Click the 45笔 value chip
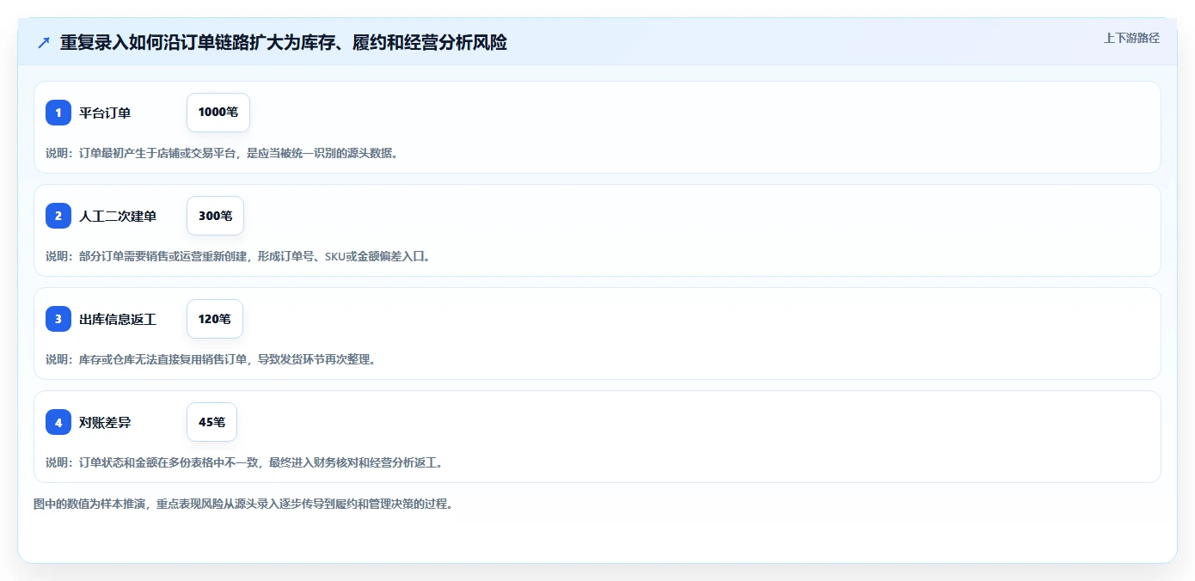1195x581 pixels. coord(211,422)
